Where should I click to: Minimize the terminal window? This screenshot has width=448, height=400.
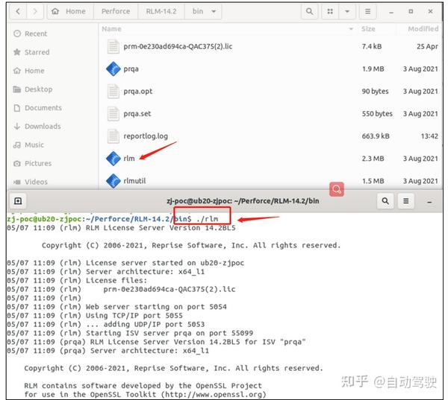[429, 202]
